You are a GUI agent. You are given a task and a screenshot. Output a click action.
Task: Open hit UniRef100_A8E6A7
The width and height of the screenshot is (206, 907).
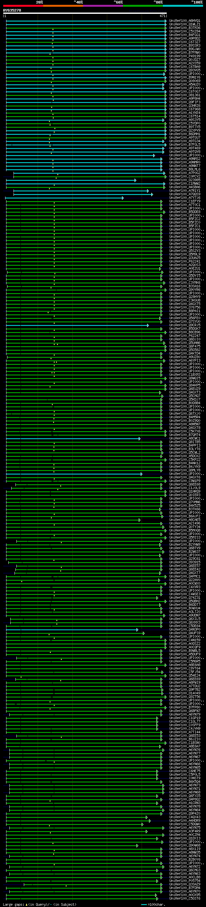[185, 746]
